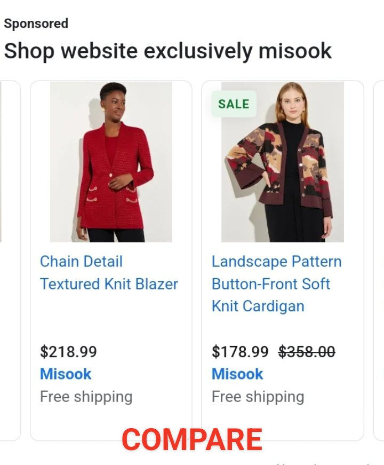Visit Misook store link under the cardigan
Viewport: 384px width, 465px height.
(237, 374)
